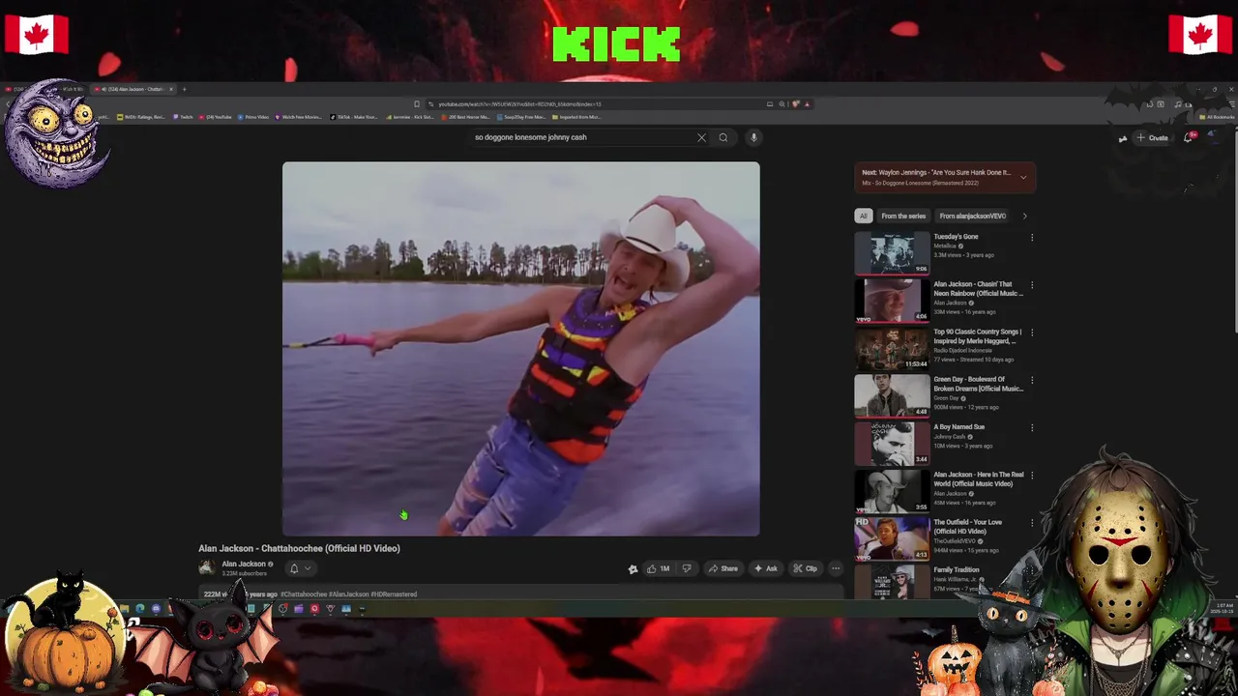This screenshot has width=1238, height=696.
Task: Open options for Top 90 Classic Country Songs
Action: pos(1031,333)
